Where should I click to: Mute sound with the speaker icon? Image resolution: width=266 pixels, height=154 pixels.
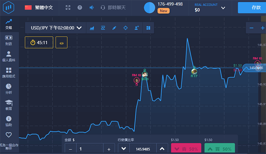tap(91, 8)
